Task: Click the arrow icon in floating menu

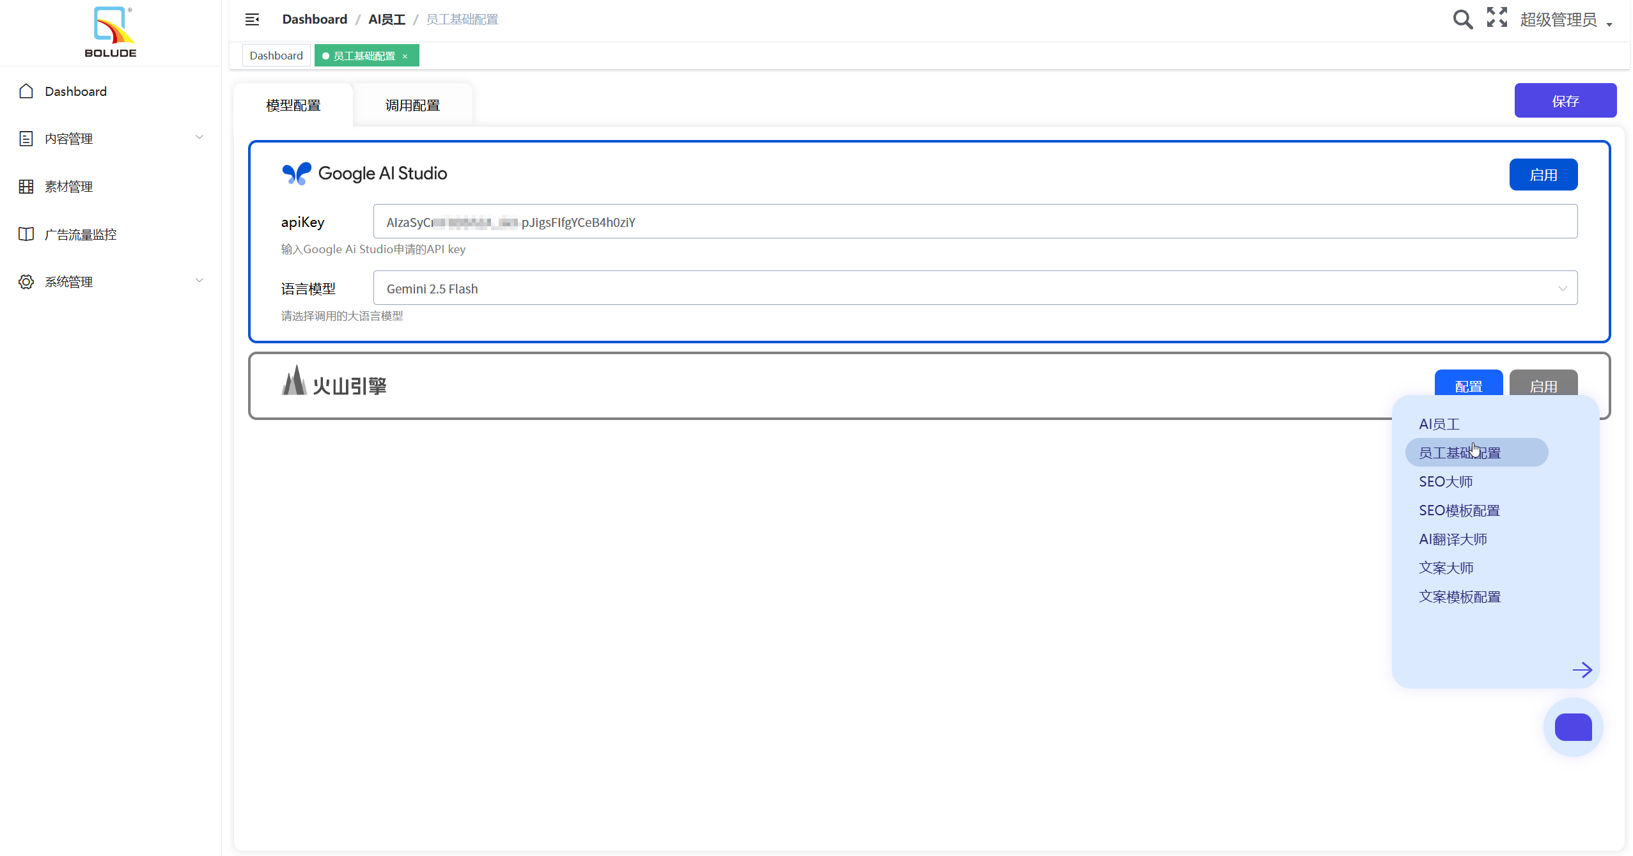Action: tap(1582, 670)
